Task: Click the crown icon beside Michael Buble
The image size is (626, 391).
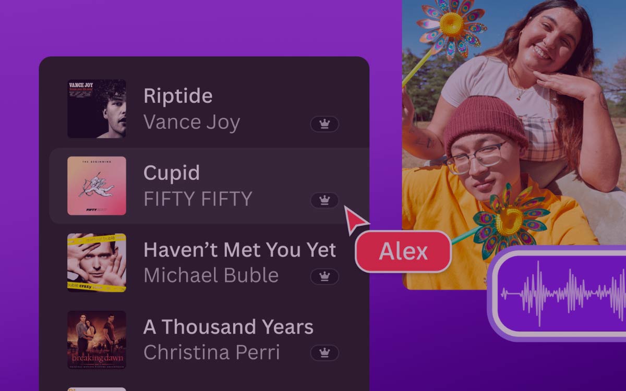Action: click(324, 276)
